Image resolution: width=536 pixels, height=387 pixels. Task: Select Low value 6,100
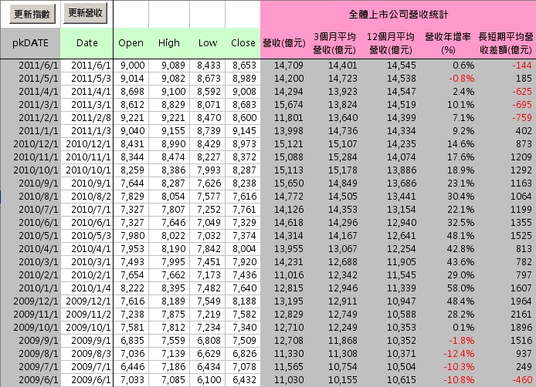(x=208, y=380)
